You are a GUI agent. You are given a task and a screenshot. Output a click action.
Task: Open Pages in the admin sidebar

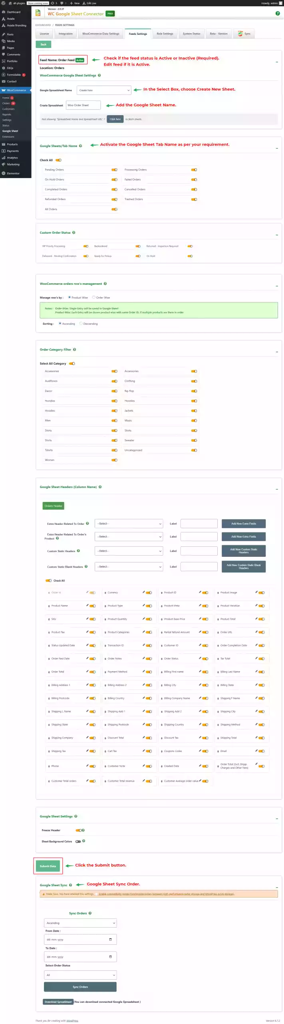click(10, 48)
